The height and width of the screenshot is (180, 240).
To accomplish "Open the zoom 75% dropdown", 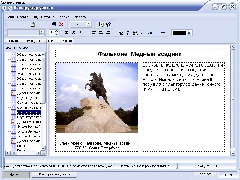I will pyautogui.click(x=88, y=24).
